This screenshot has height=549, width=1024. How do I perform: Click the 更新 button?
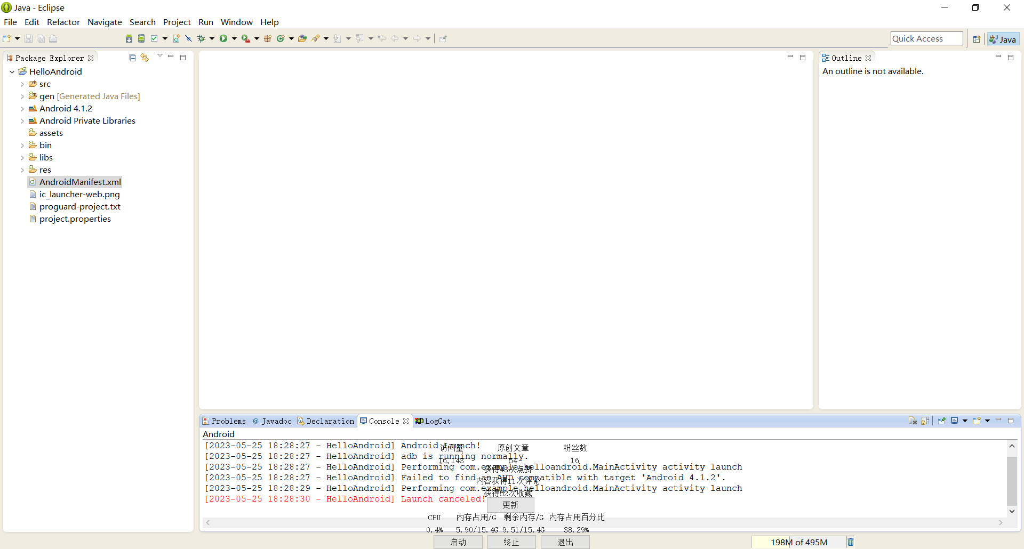pyautogui.click(x=510, y=505)
